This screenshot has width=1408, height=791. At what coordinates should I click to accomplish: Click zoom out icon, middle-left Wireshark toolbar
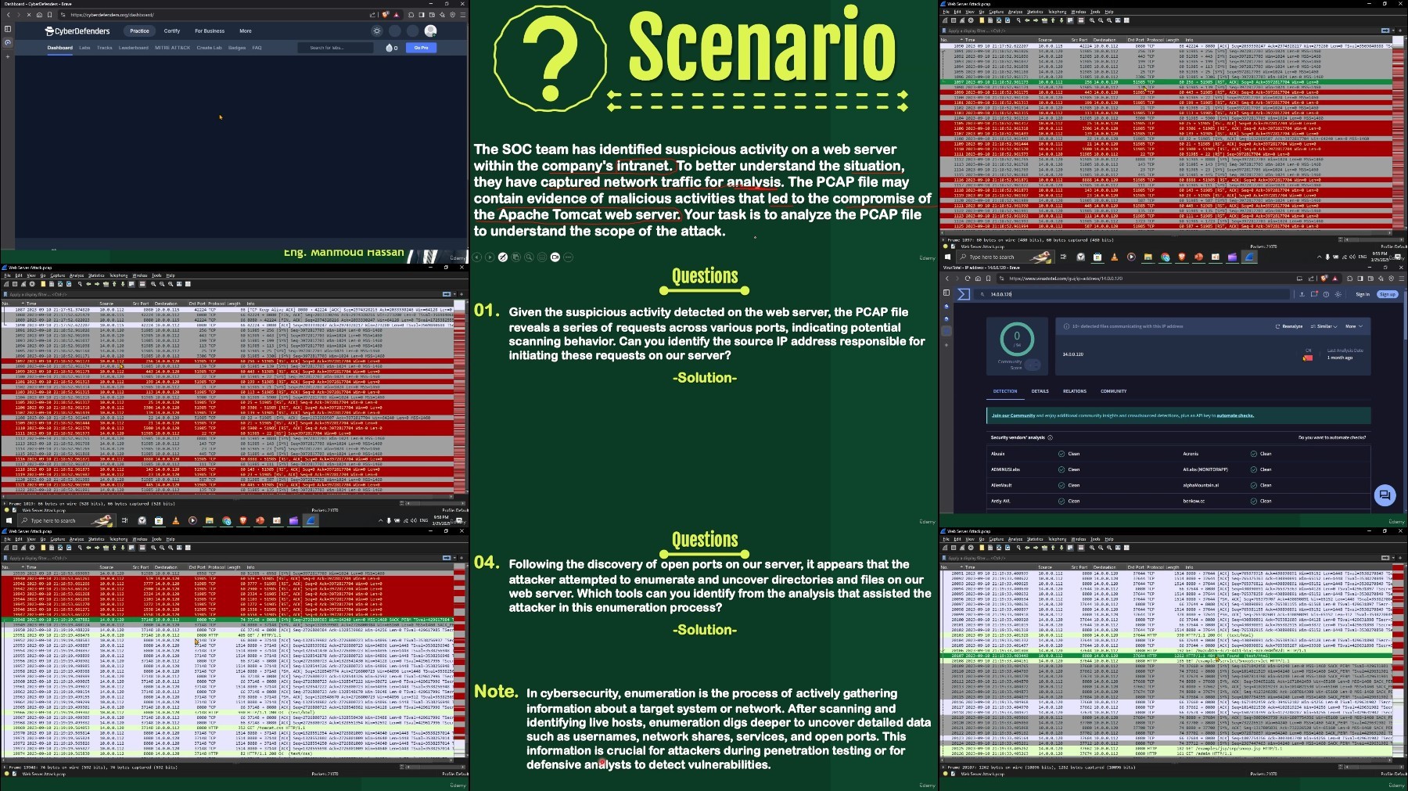click(x=163, y=284)
